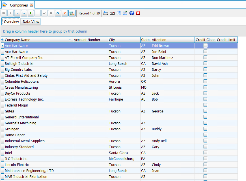Click the "Santa Clara" city cell

(x=124, y=153)
